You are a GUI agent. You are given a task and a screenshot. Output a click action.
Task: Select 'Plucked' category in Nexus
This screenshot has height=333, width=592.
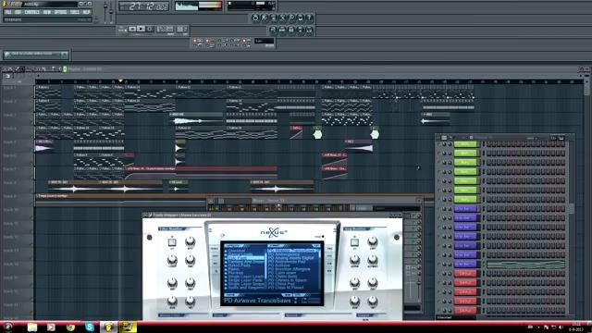tap(236, 273)
